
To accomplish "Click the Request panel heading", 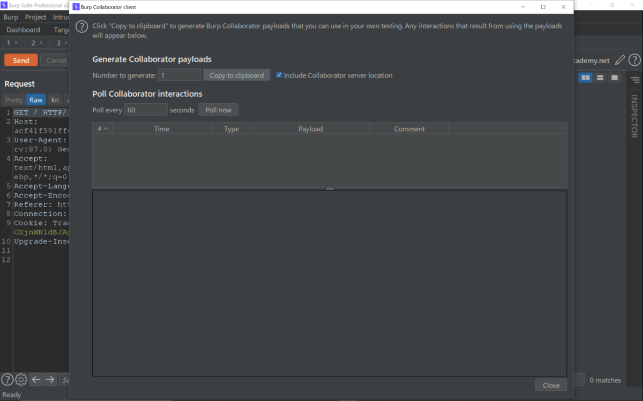I will coord(20,83).
